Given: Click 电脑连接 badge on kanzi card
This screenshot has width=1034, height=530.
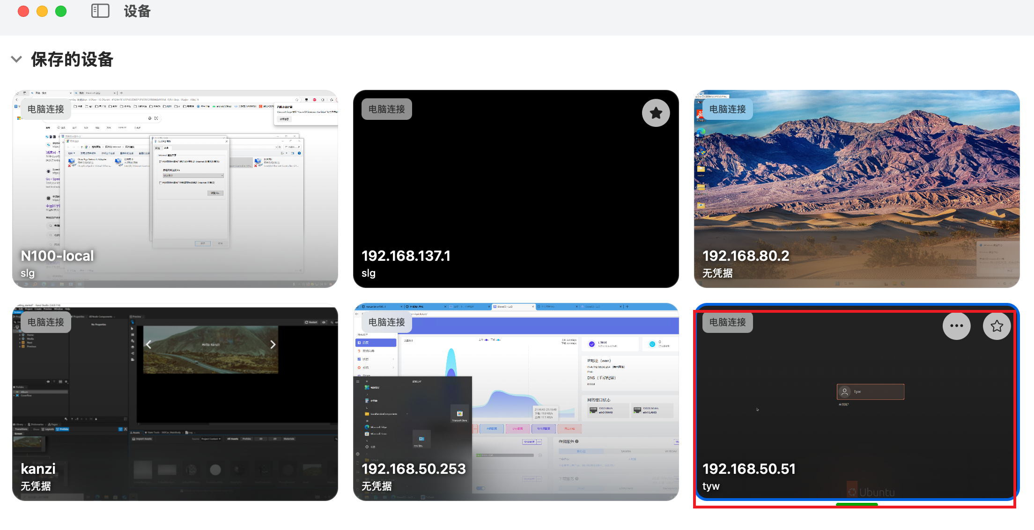Looking at the screenshot, I should coord(46,322).
